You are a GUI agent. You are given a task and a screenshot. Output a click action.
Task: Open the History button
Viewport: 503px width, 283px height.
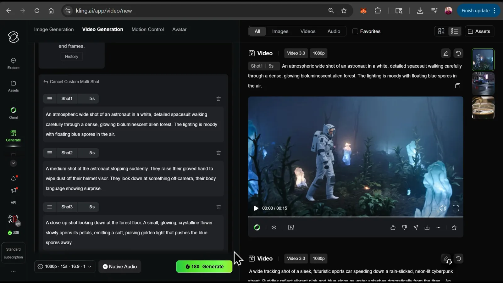(x=72, y=57)
